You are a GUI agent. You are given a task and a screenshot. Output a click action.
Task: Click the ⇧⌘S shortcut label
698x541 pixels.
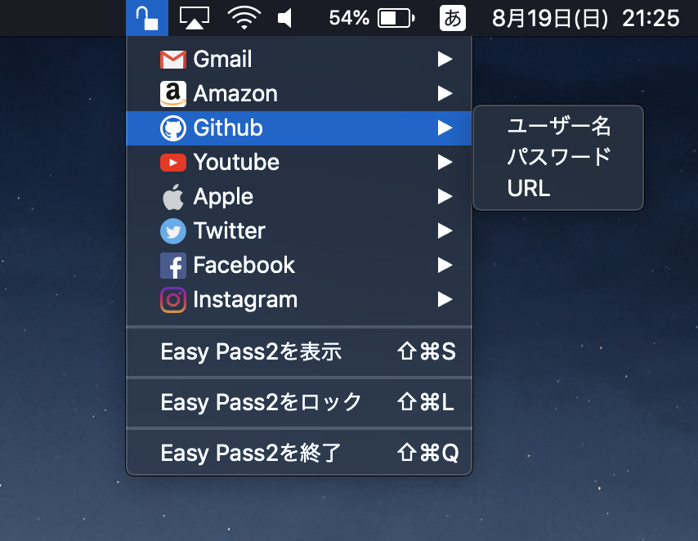(427, 351)
